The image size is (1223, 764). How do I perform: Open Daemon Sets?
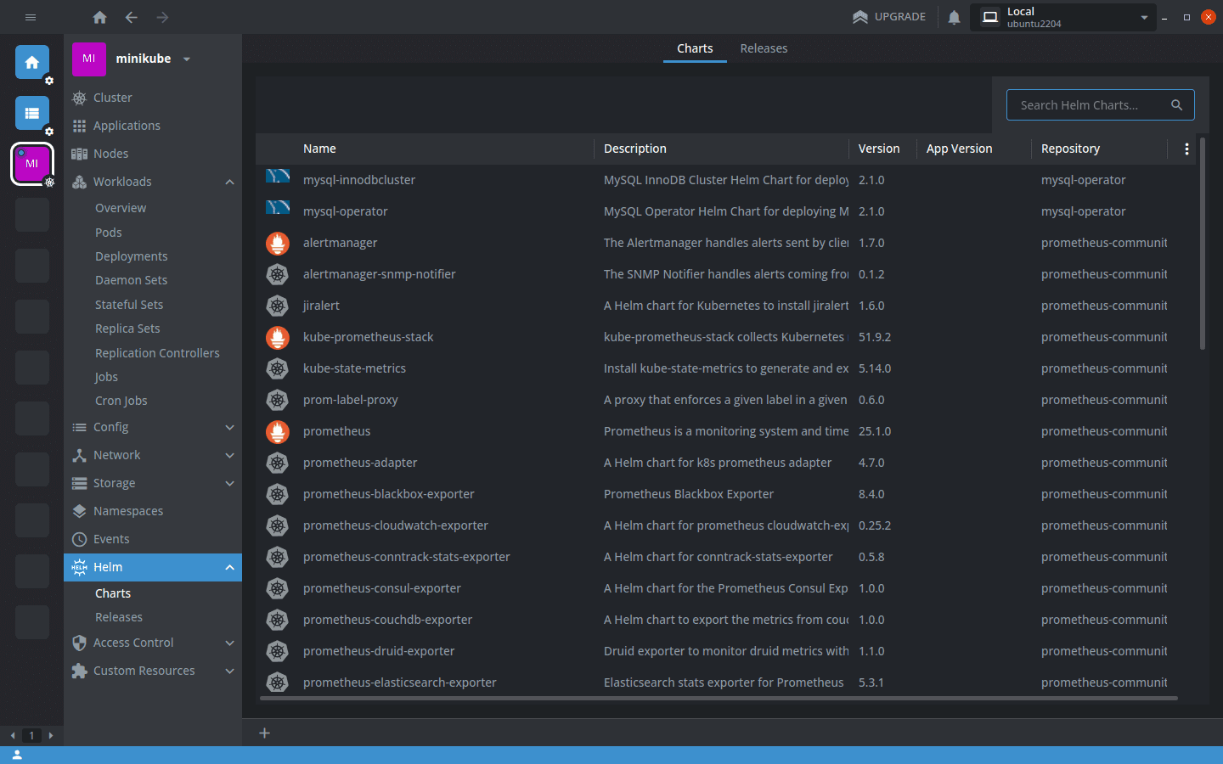click(x=132, y=280)
